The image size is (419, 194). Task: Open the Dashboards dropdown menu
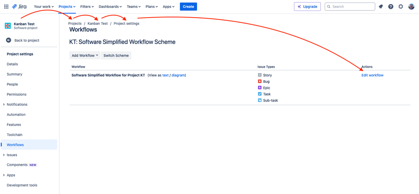click(110, 6)
